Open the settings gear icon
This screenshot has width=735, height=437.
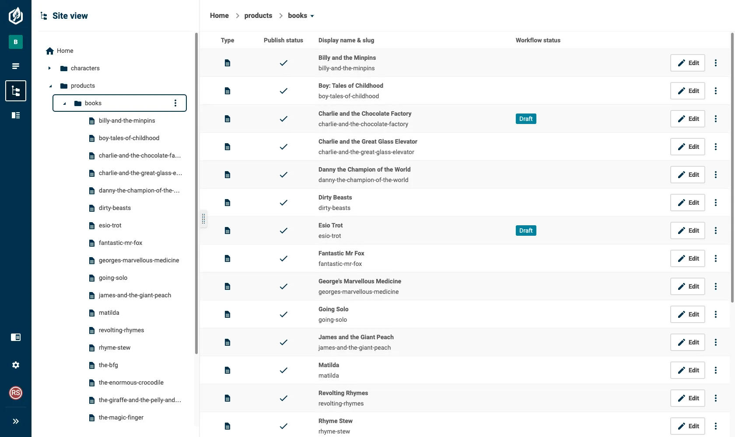tap(16, 365)
